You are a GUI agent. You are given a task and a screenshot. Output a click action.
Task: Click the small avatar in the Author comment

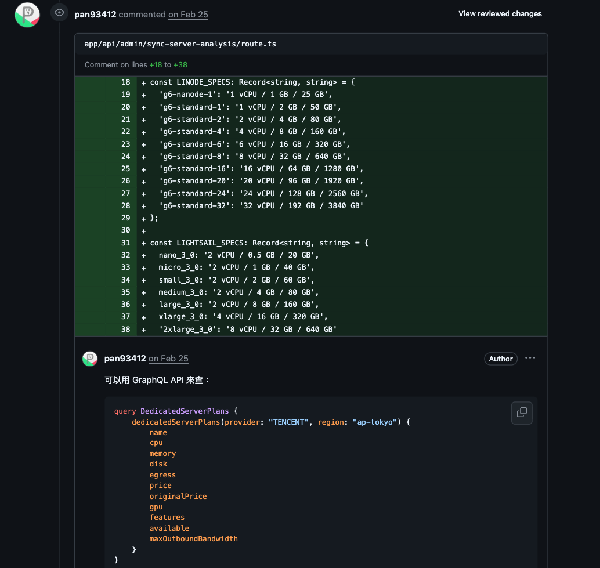(90, 359)
